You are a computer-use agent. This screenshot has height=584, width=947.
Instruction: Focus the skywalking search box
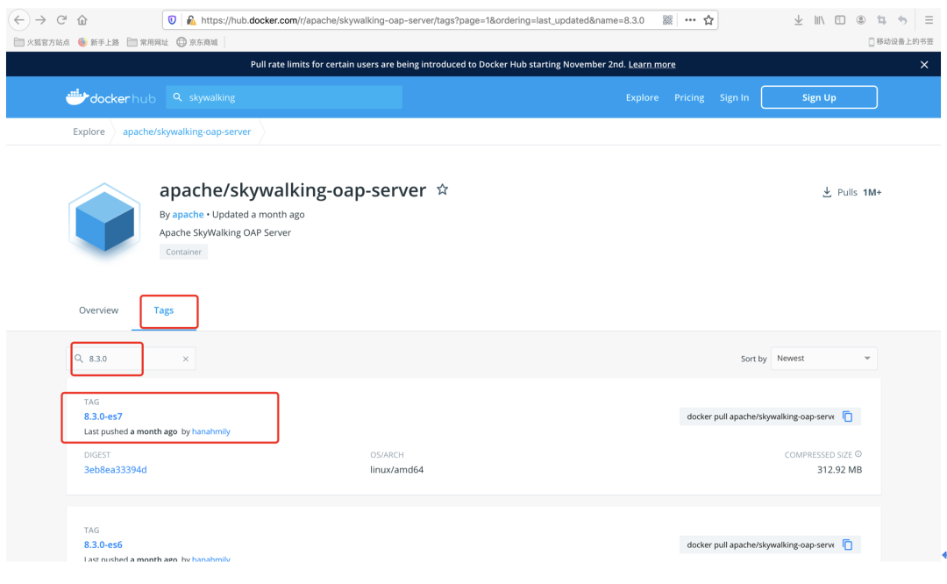(284, 97)
